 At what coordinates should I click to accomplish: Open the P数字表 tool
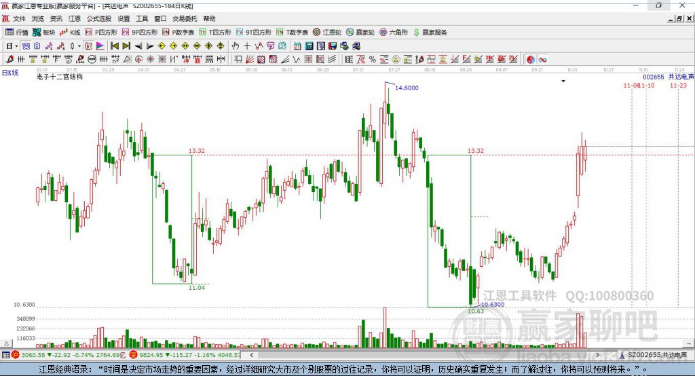179,33
